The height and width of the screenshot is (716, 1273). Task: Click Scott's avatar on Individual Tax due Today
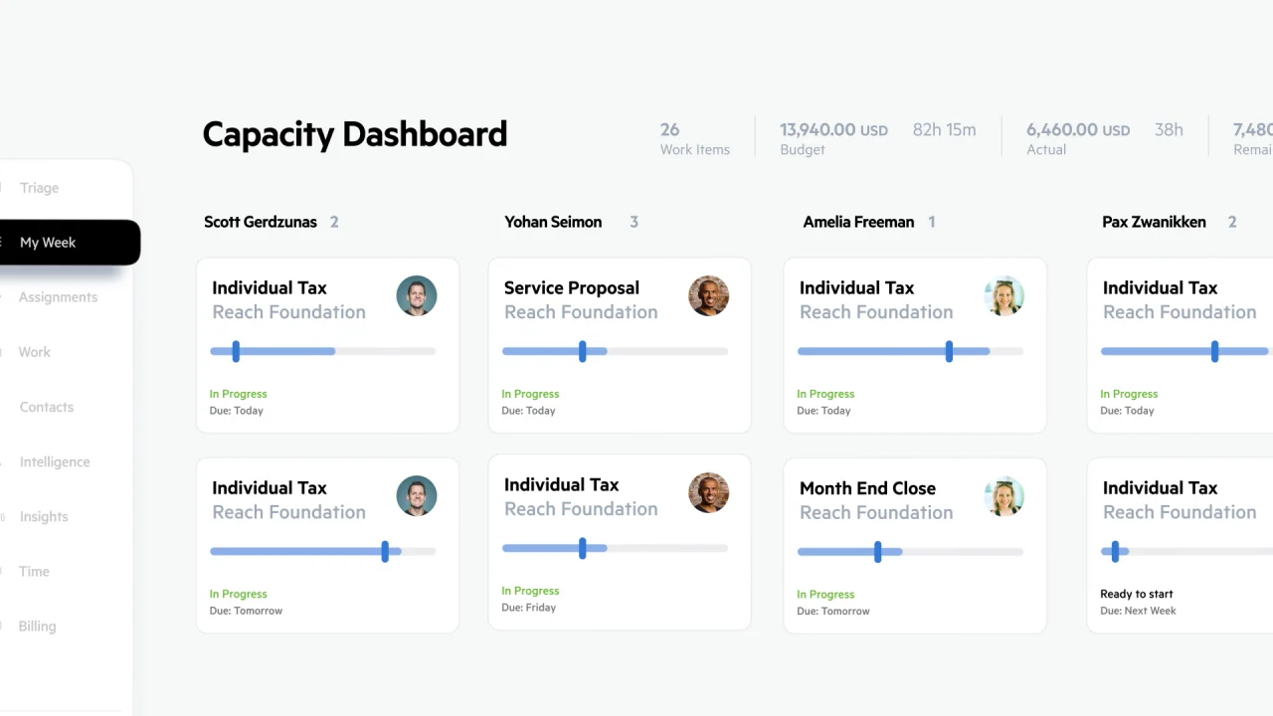tap(417, 296)
